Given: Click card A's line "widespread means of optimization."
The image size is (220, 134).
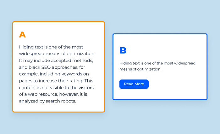Looking at the screenshot, I should pyautogui.click(x=57, y=54).
